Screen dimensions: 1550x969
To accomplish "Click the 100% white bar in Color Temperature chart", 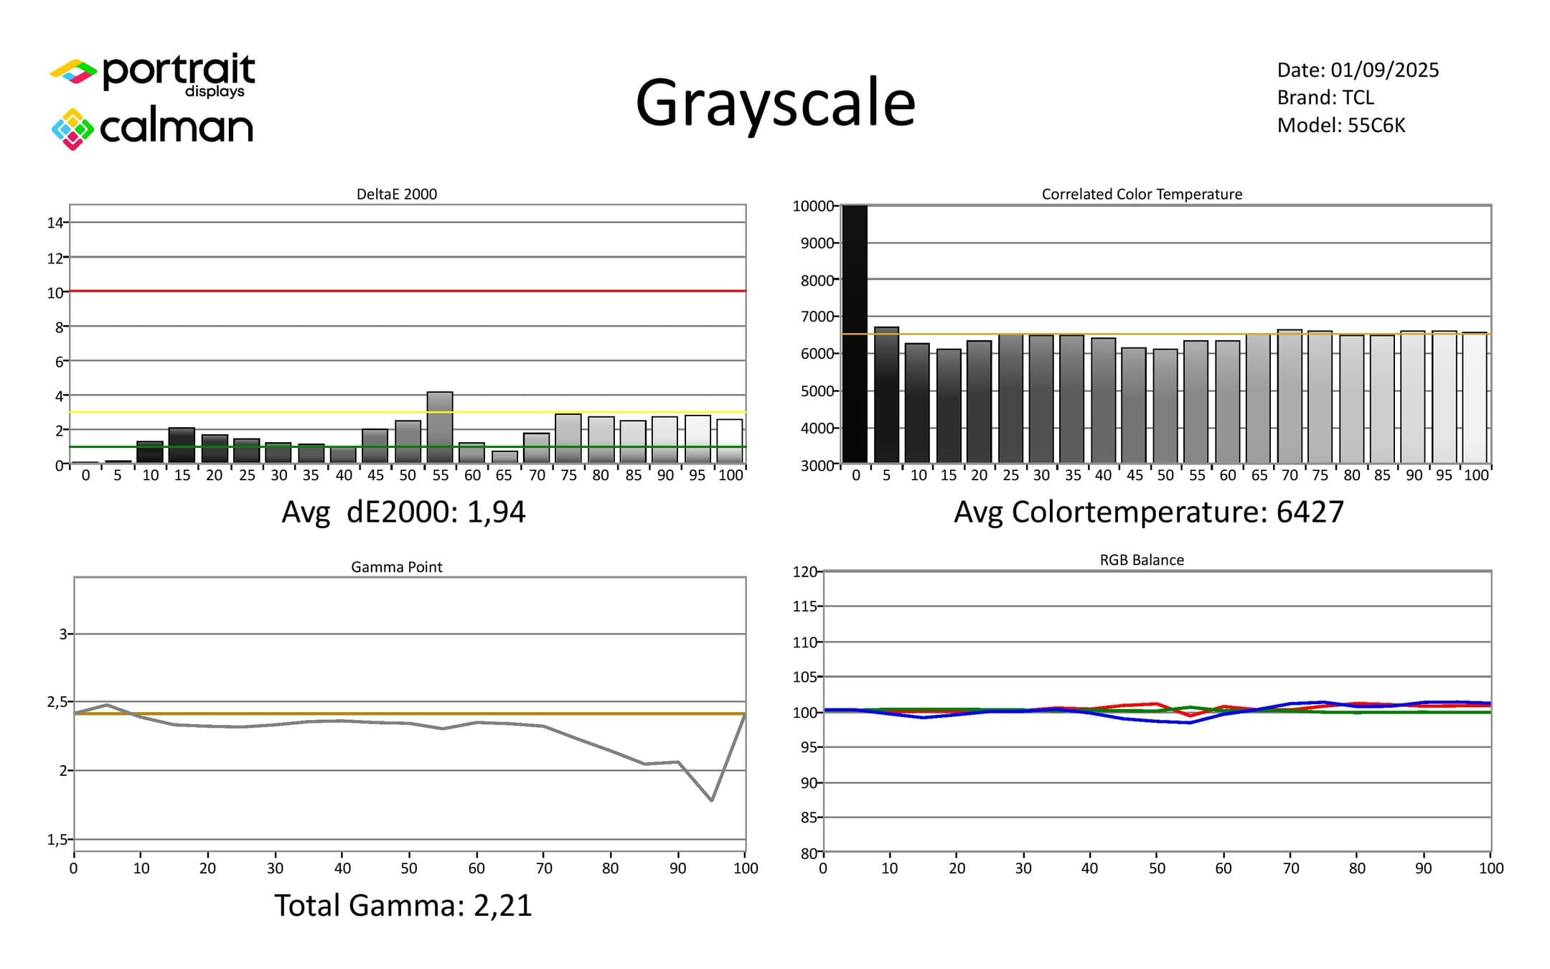I will coord(1475,398).
